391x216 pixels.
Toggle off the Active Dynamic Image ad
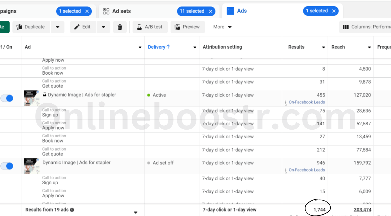click(x=7, y=98)
